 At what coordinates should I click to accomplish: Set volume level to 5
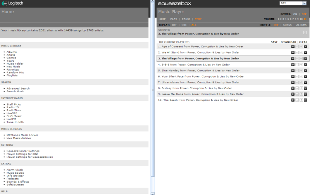click(288, 19)
